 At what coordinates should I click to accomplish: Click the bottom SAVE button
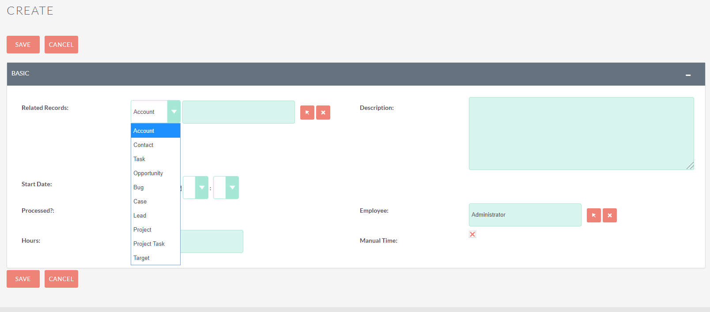pyautogui.click(x=23, y=279)
